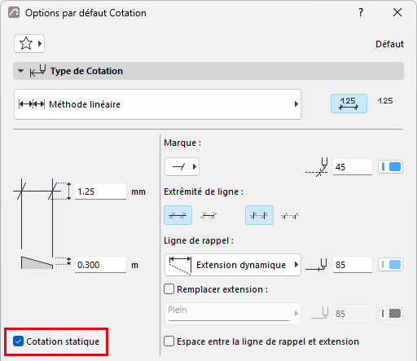Enable the Remplacer extension checkbox

point(169,289)
